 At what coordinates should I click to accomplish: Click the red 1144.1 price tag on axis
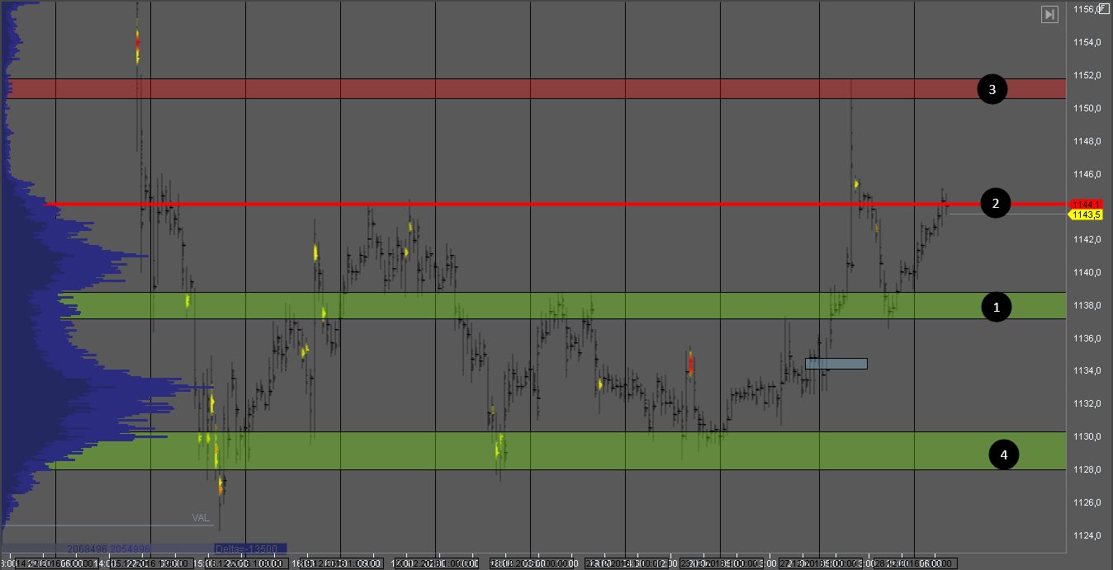1085,204
